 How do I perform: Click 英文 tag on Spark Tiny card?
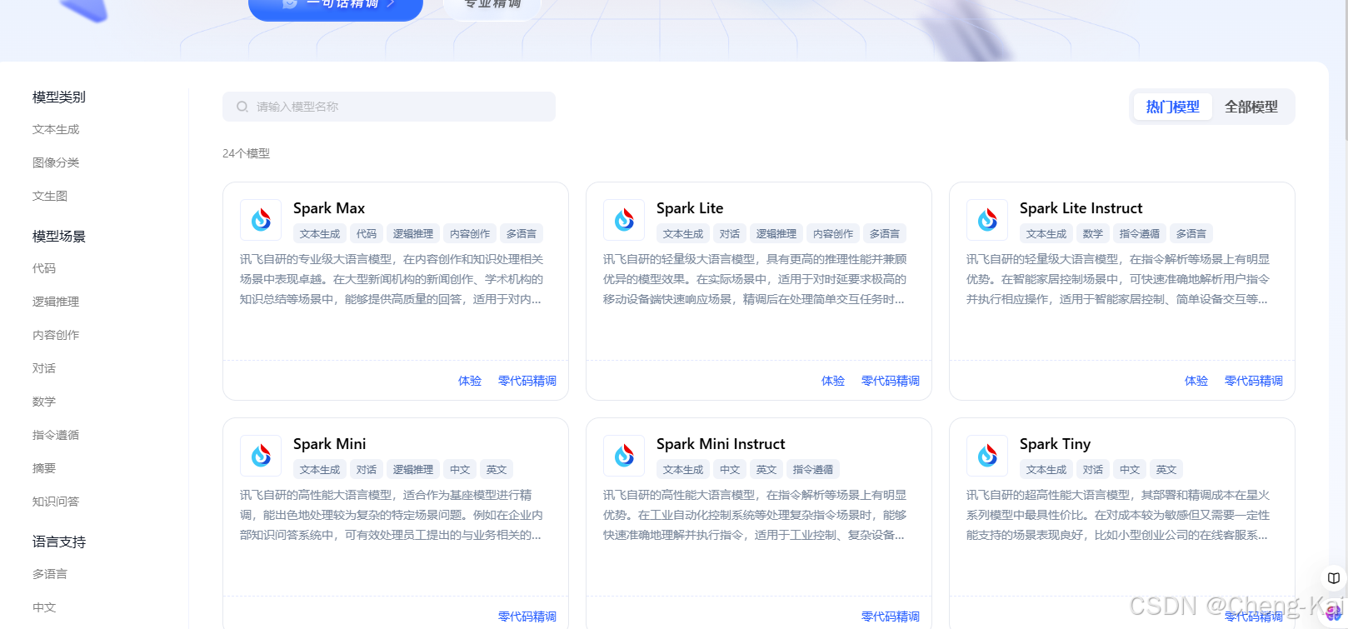click(1166, 470)
